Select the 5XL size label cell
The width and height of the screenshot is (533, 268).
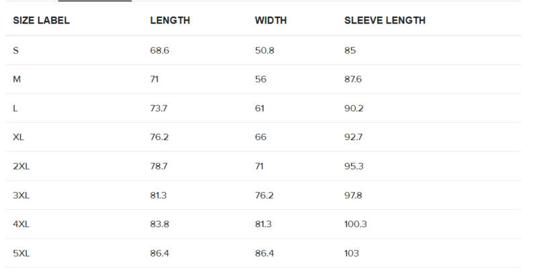tap(22, 253)
